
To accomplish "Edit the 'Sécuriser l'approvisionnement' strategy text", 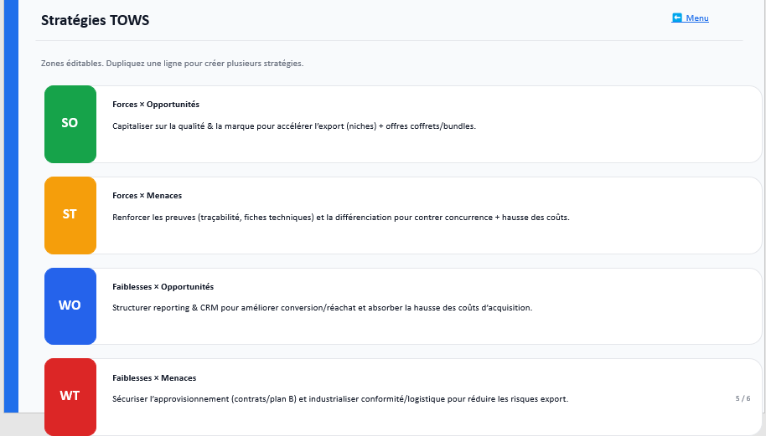I will (x=340, y=398).
